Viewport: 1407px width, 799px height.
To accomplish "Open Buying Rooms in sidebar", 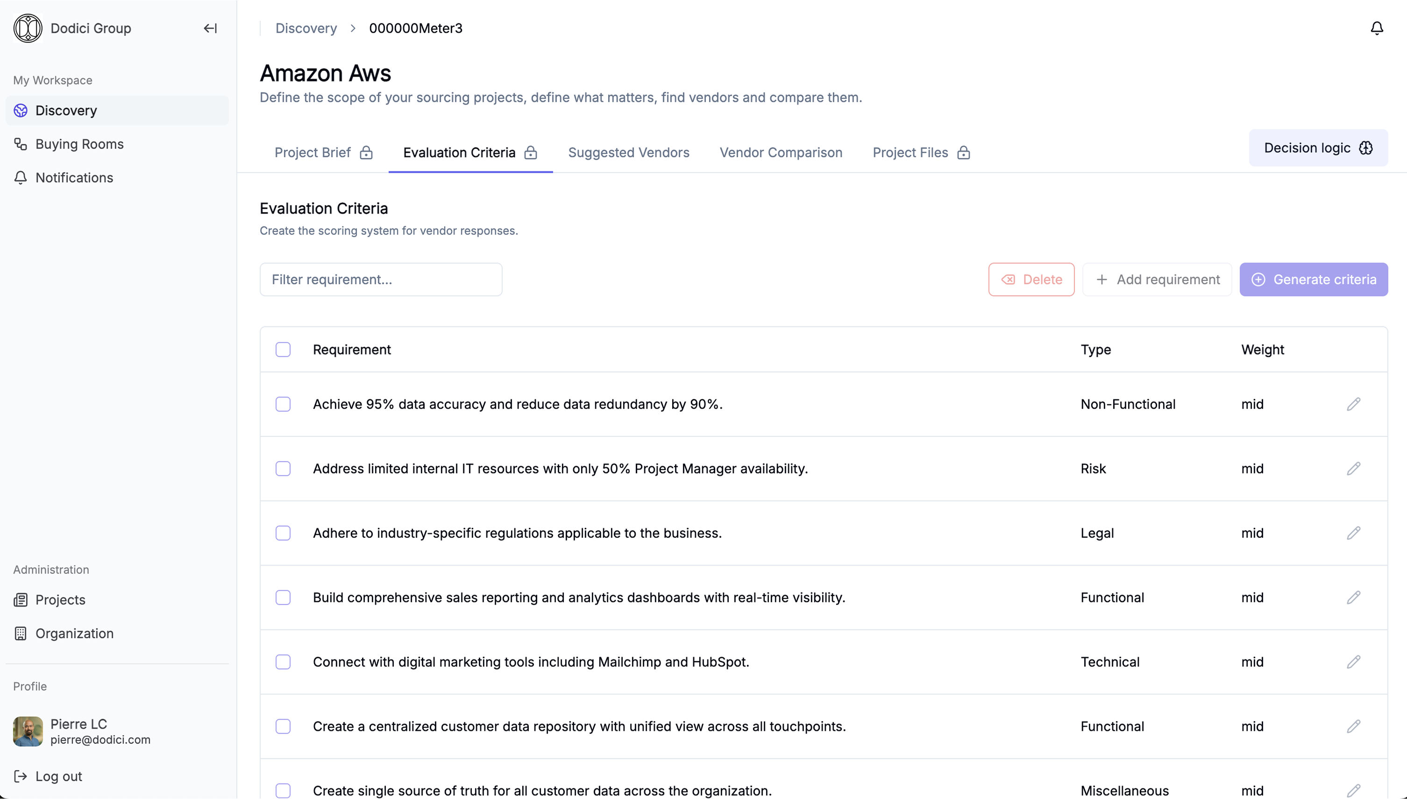I will pyautogui.click(x=79, y=144).
